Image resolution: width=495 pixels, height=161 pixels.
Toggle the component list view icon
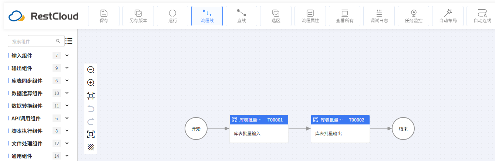[69, 41]
